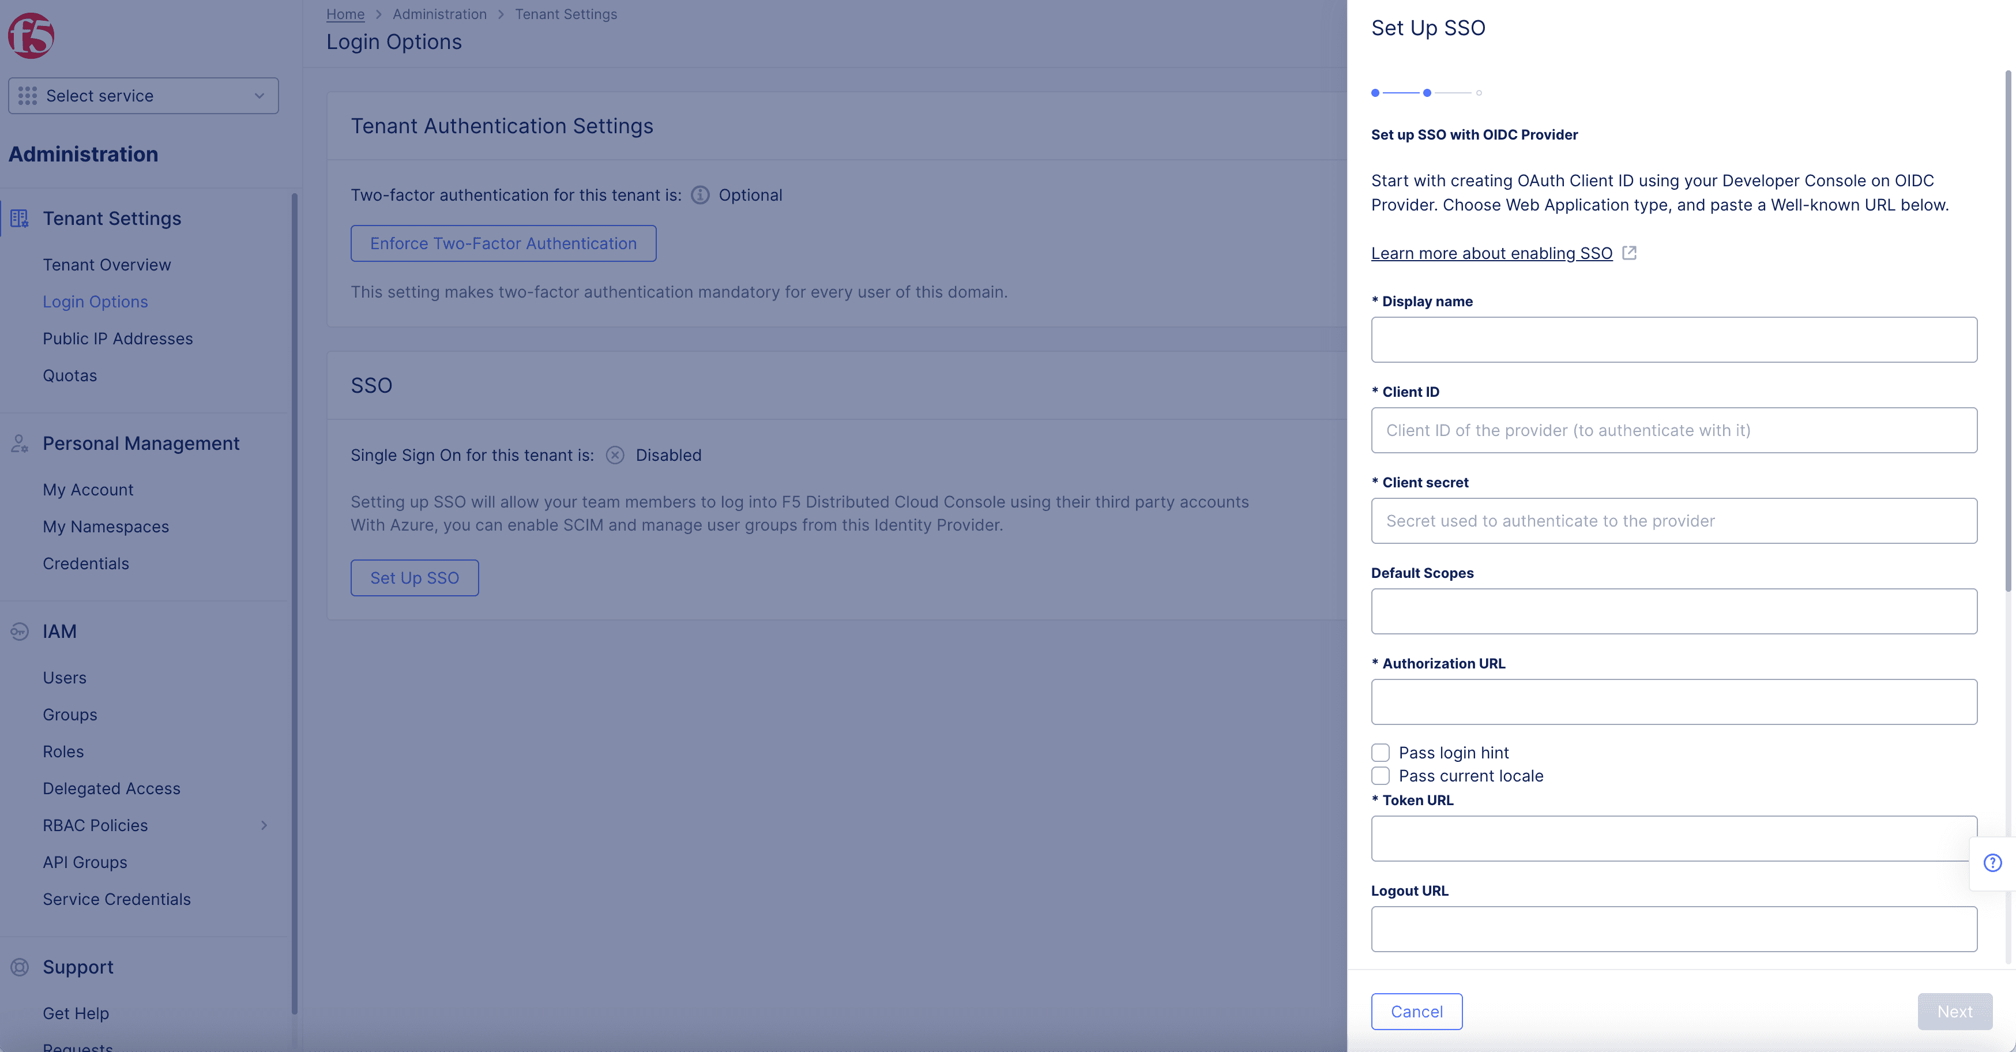The image size is (2016, 1052).
Task: Open the Select service dropdown
Action: [x=143, y=96]
